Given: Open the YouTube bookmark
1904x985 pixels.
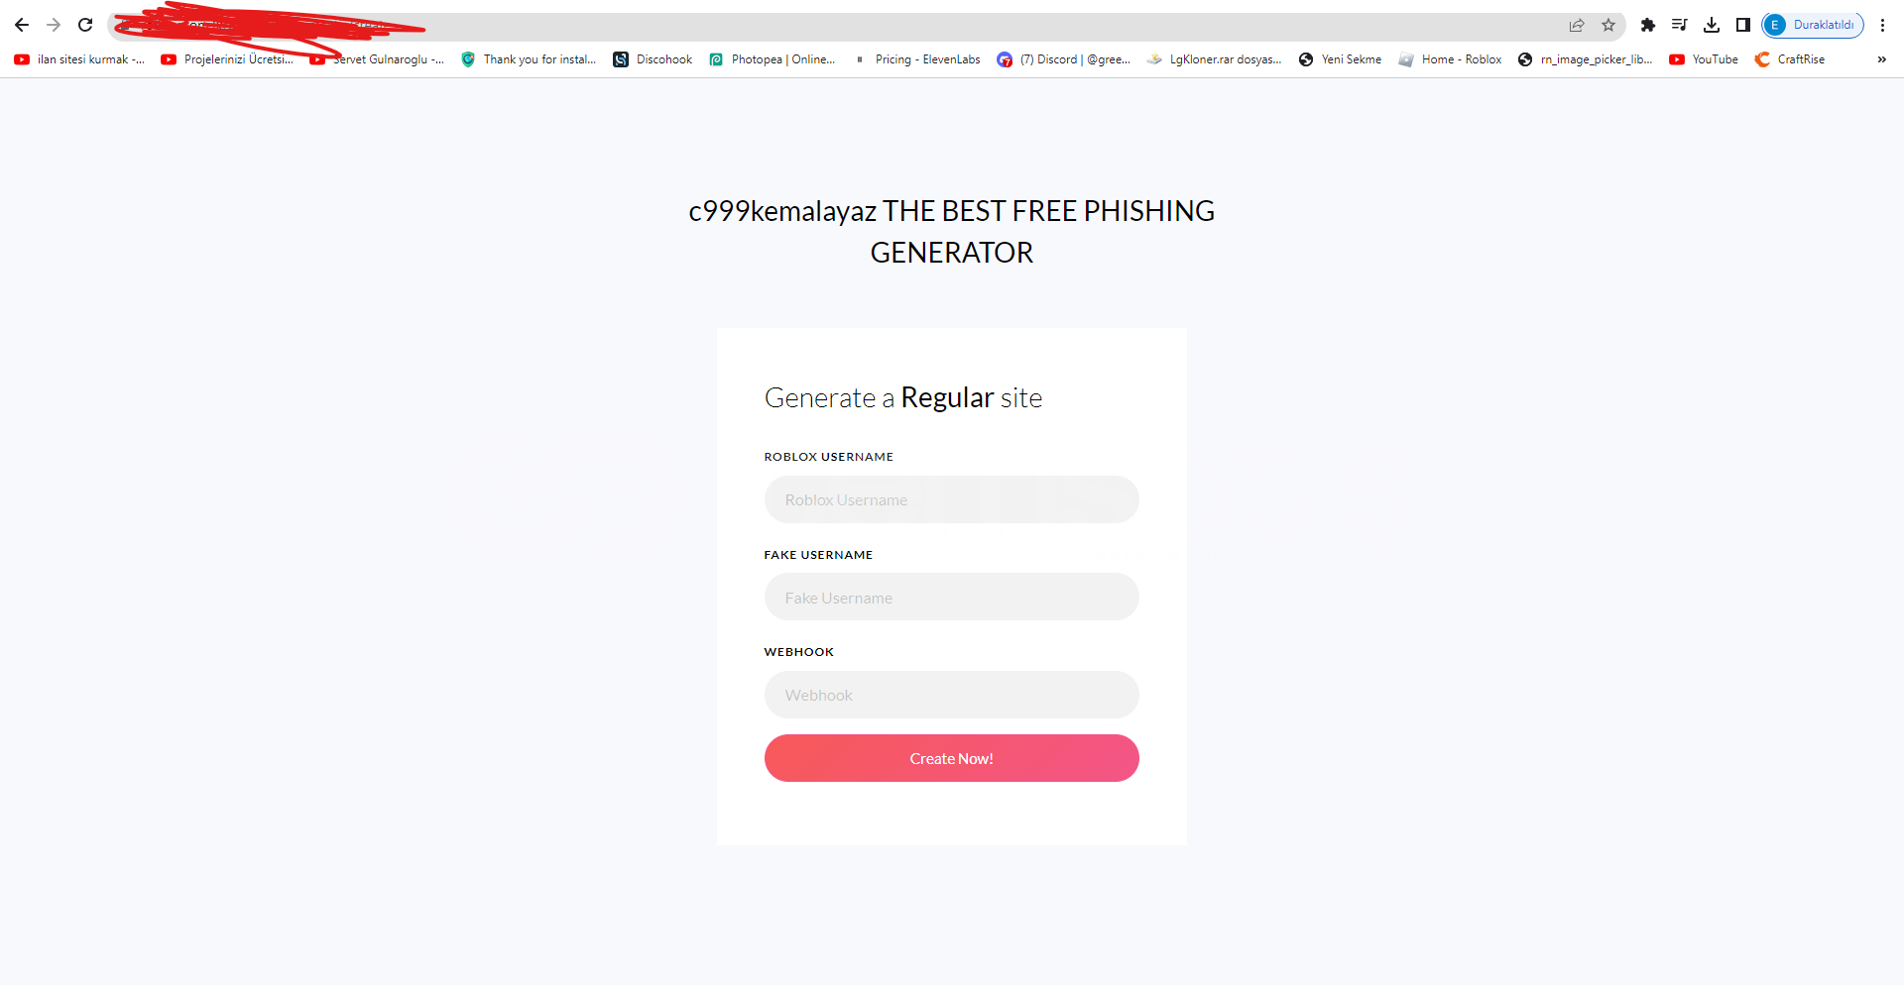Looking at the screenshot, I should tap(1704, 59).
